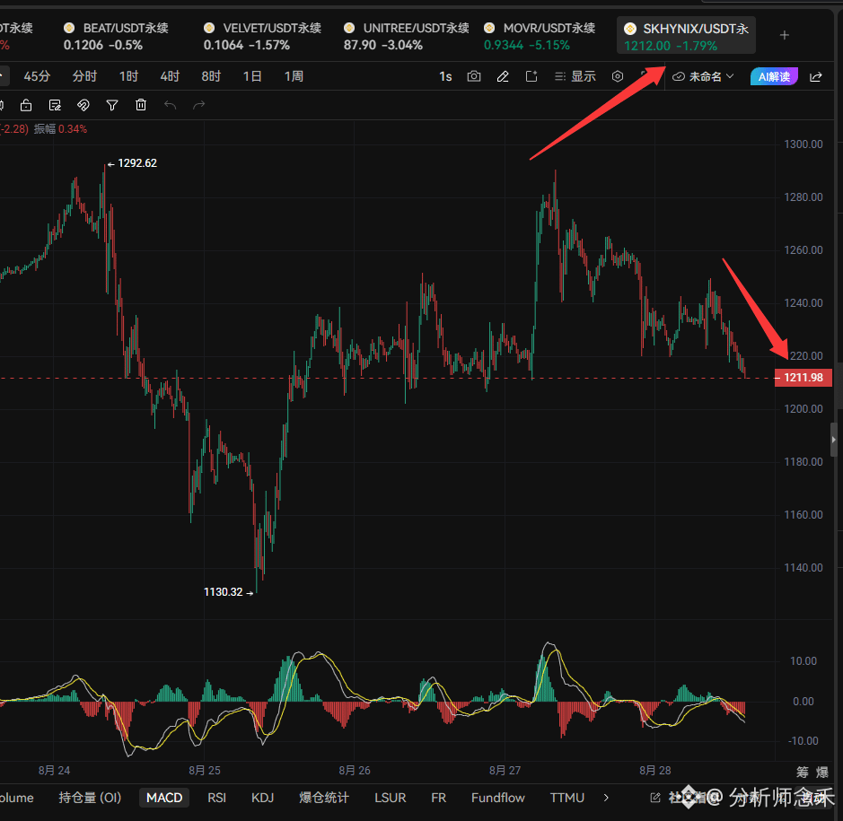Switch timeframe to 4时
The image size is (843, 821).
coord(170,76)
